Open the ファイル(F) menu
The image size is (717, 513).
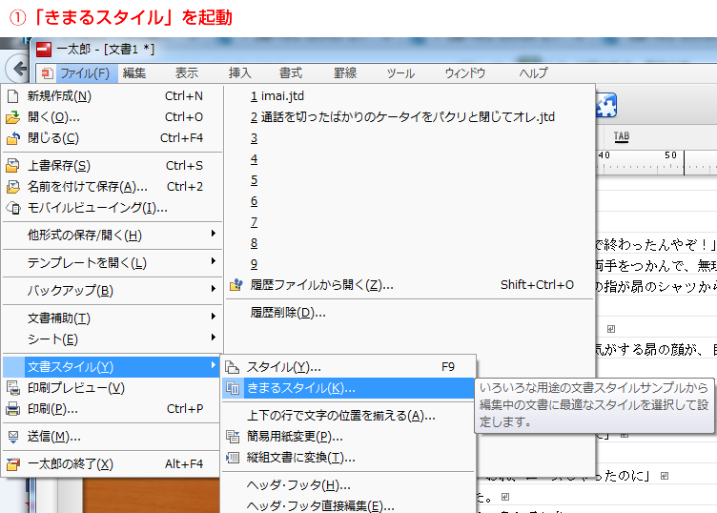(x=85, y=73)
